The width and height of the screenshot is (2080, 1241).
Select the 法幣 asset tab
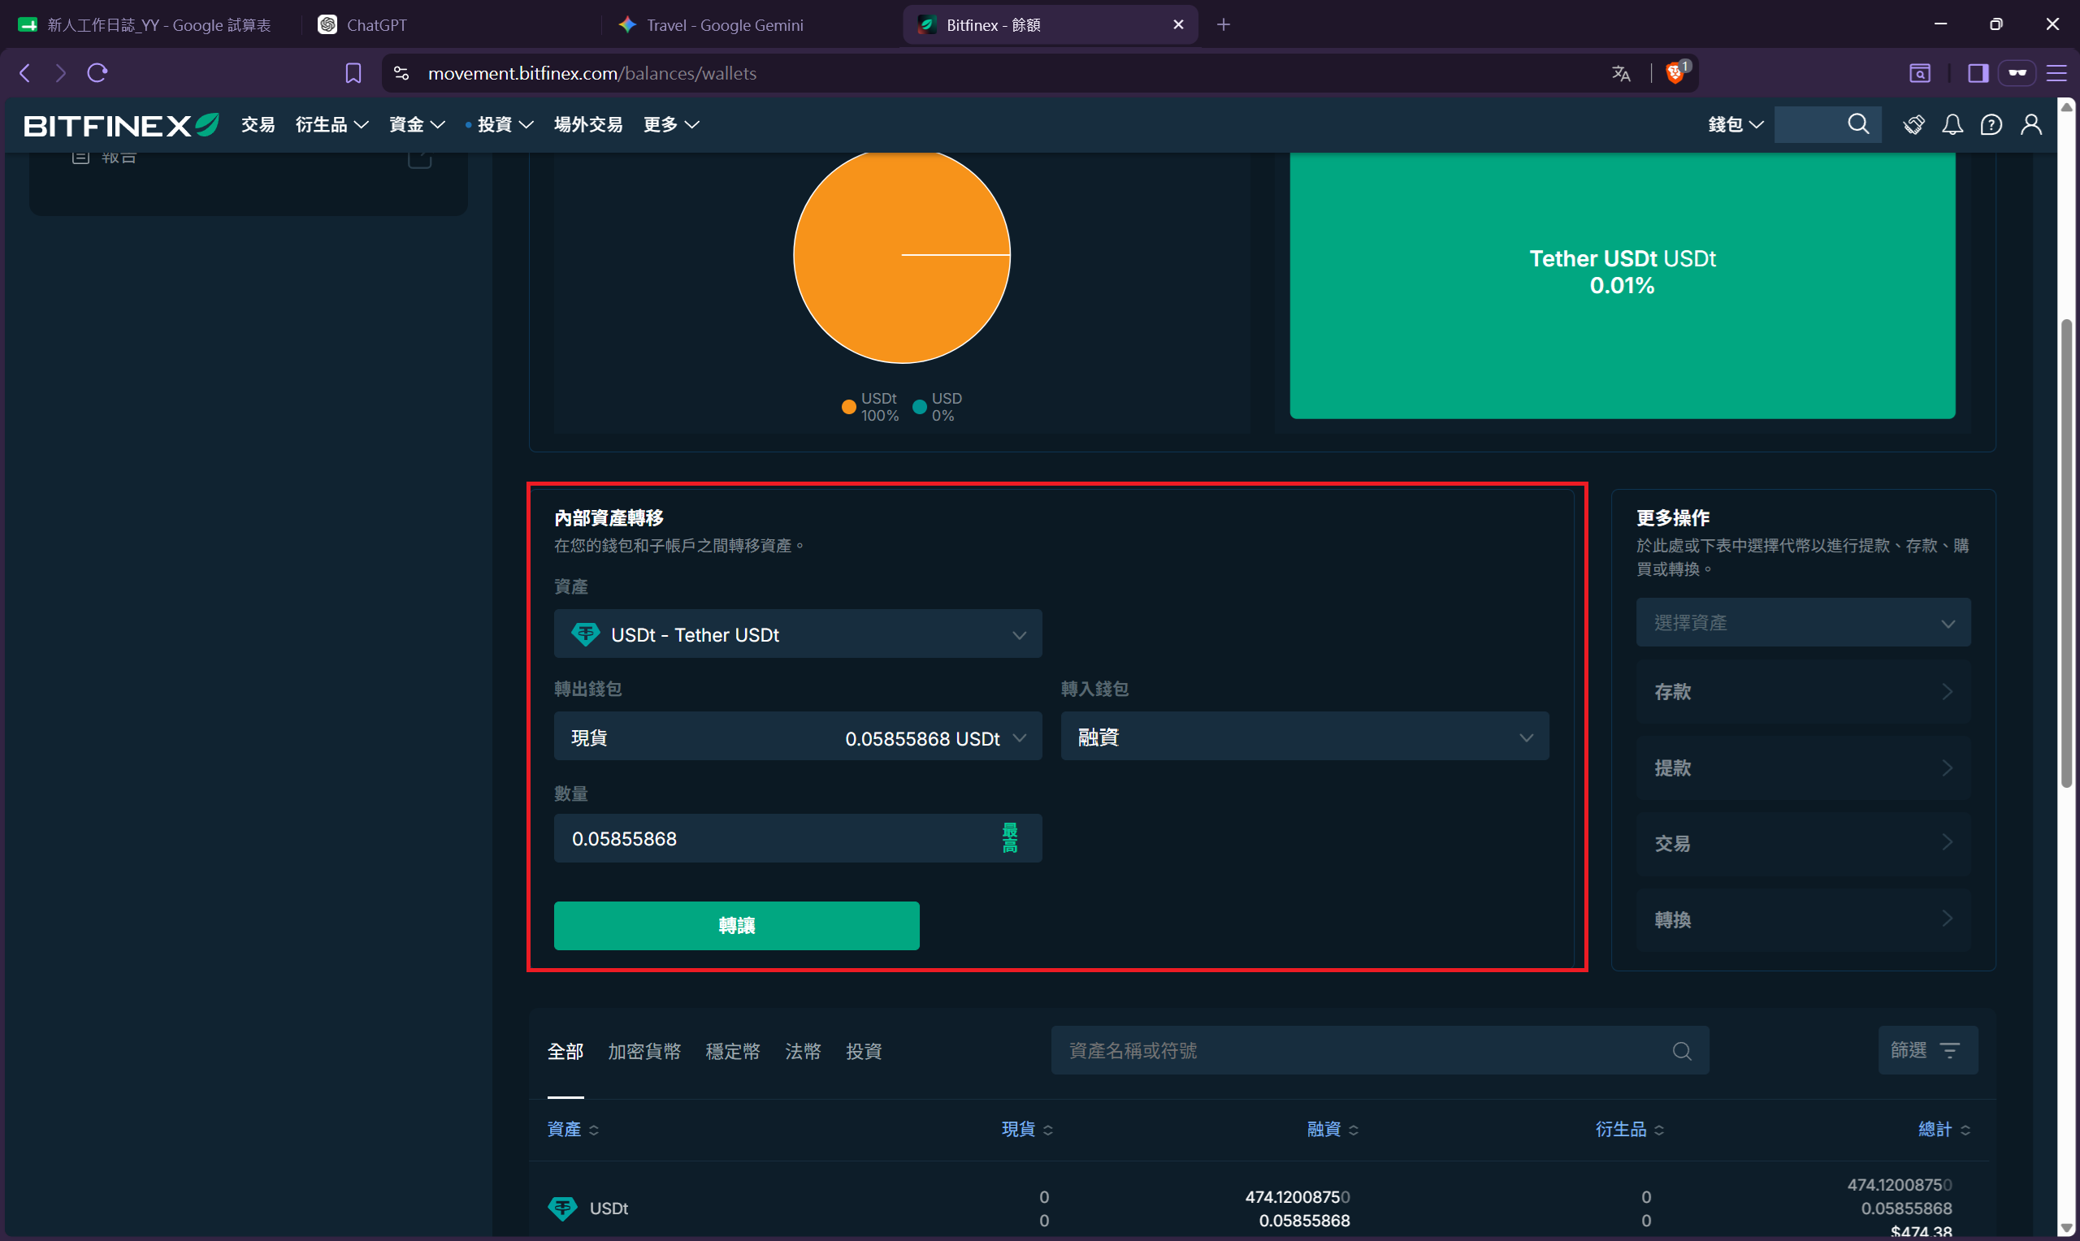pyautogui.click(x=803, y=1051)
